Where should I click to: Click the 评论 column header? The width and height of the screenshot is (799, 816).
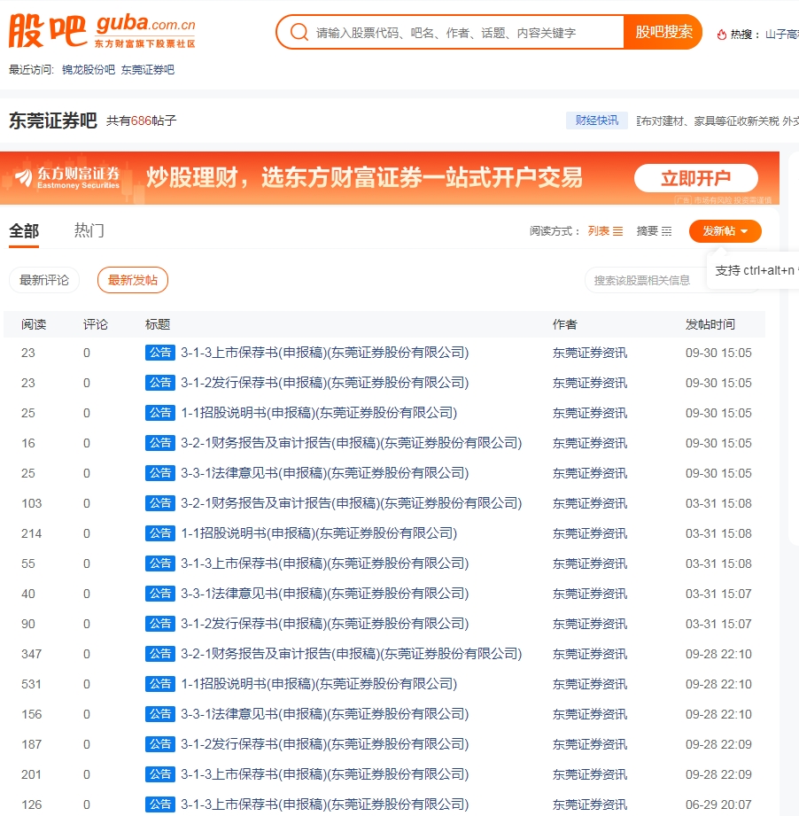coord(96,325)
